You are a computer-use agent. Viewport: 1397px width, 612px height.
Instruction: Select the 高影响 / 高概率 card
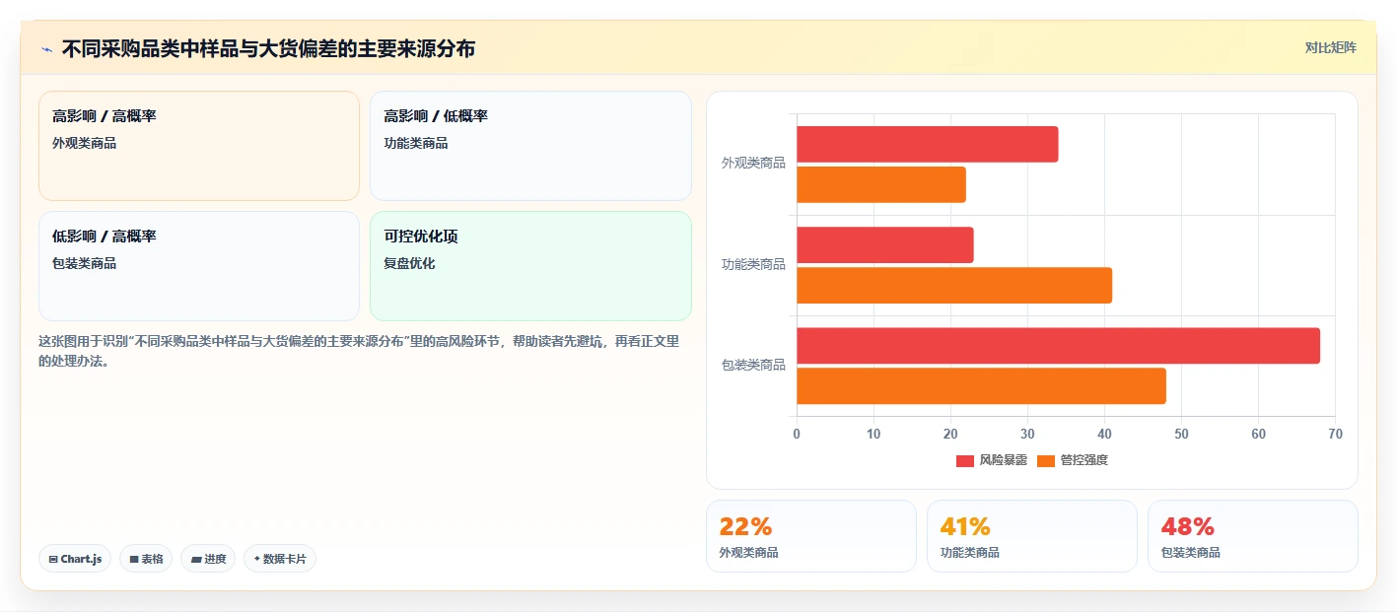tap(199, 146)
